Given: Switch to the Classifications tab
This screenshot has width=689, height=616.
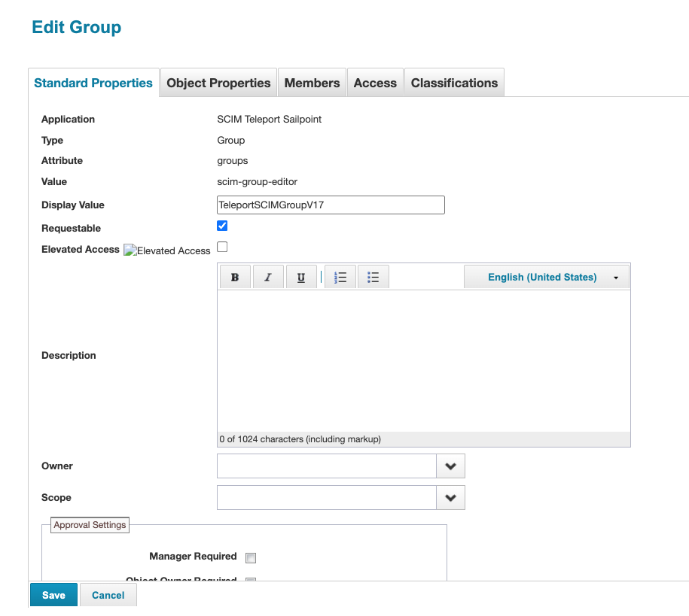Looking at the screenshot, I should pos(454,82).
